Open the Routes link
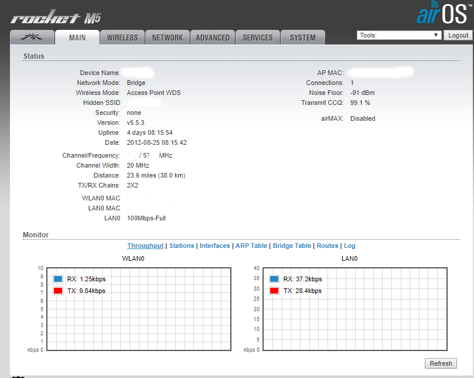This screenshot has width=474, height=378. pos(328,246)
